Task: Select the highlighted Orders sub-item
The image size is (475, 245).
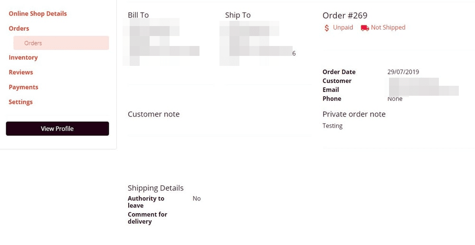Action: [x=33, y=43]
